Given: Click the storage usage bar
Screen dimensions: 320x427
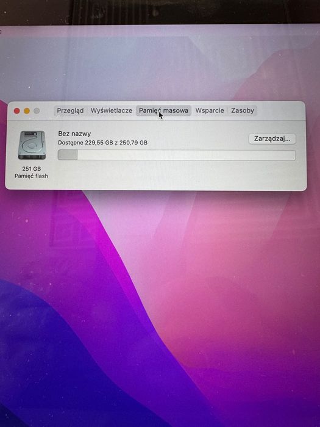Looking at the screenshot, I should [177, 155].
